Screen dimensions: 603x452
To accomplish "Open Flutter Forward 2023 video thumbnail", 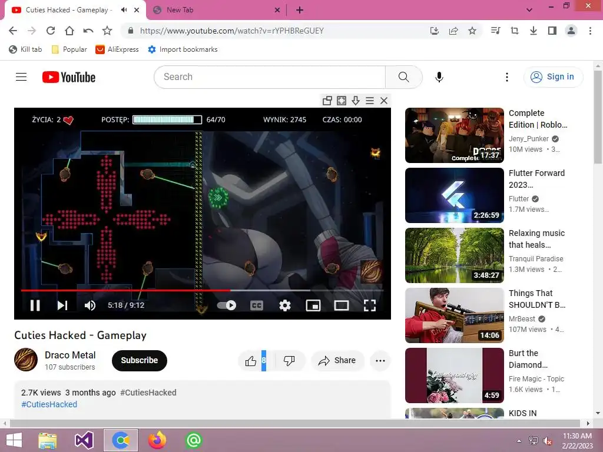I will coord(455,195).
